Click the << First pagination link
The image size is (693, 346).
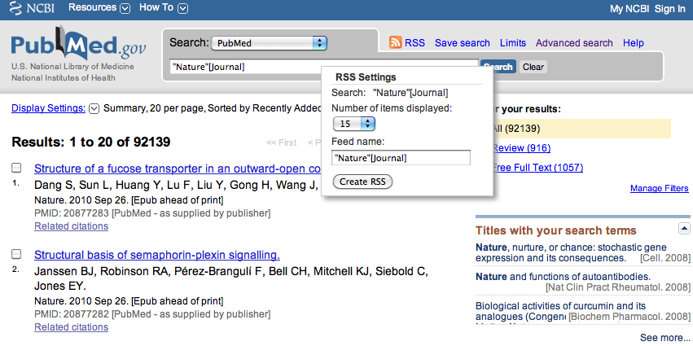point(281,142)
